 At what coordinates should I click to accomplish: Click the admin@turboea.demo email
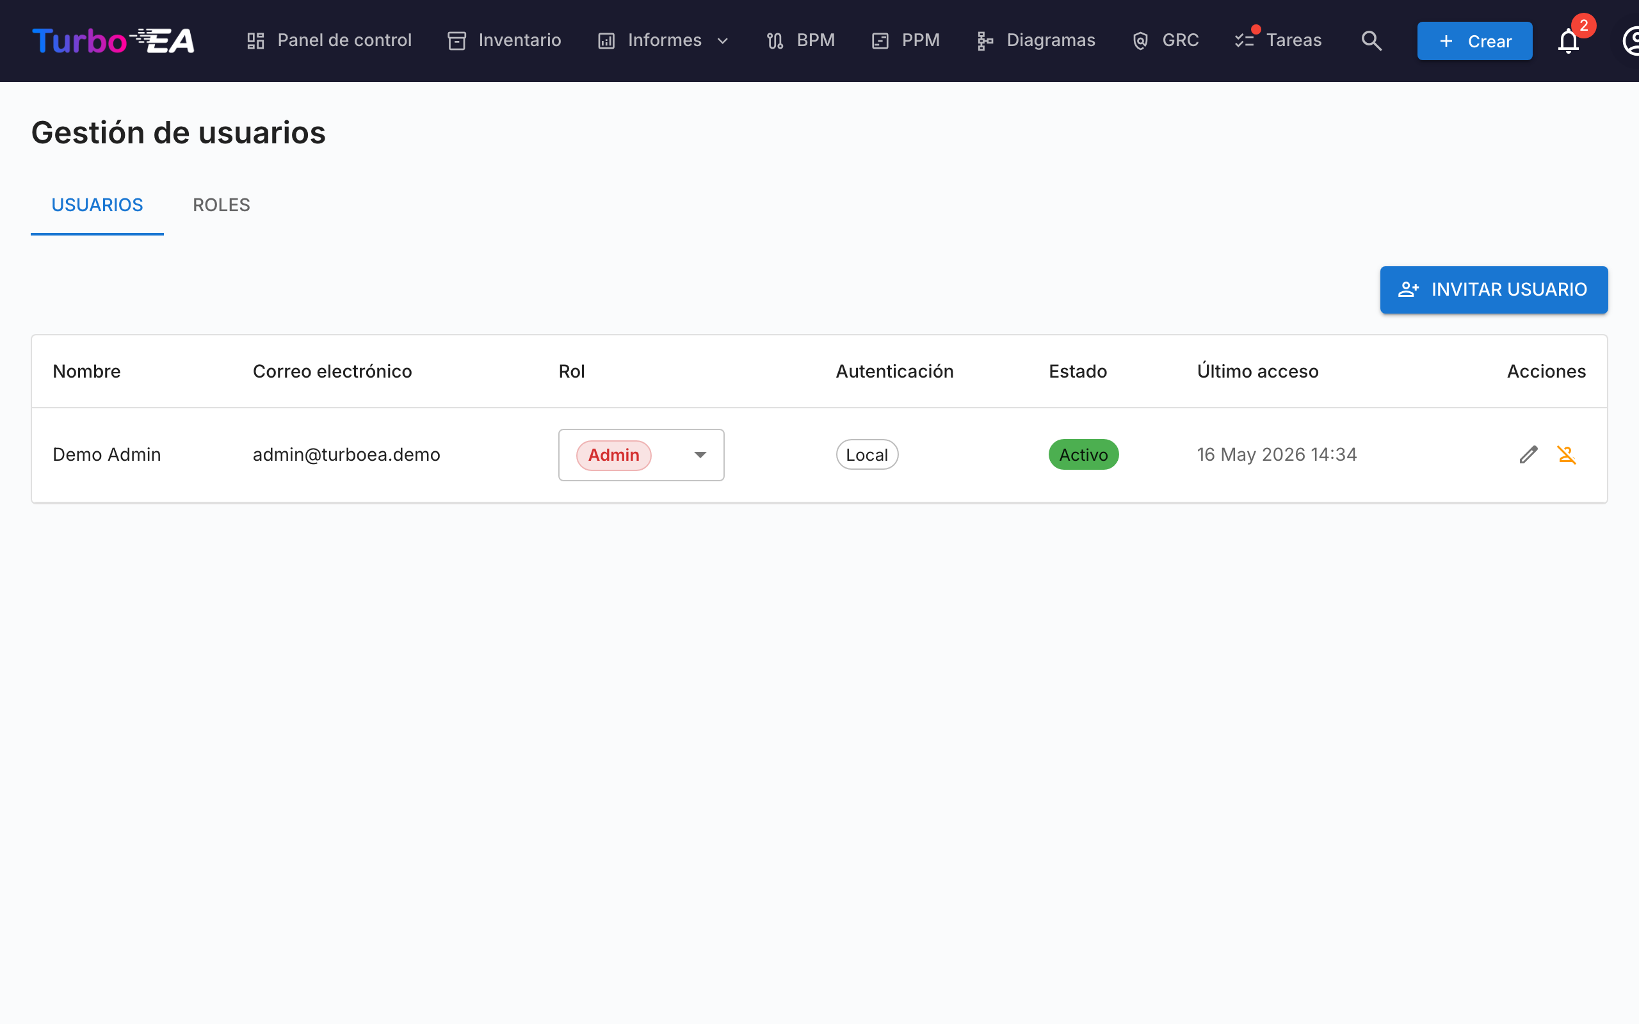pyautogui.click(x=346, y=454)
